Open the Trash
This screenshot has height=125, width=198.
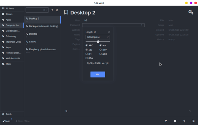pos(12,114)
